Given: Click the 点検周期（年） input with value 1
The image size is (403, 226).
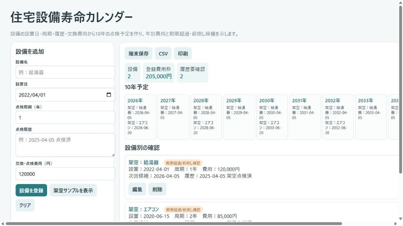Looking at the screenshot, I should click(x=65, y=117).
